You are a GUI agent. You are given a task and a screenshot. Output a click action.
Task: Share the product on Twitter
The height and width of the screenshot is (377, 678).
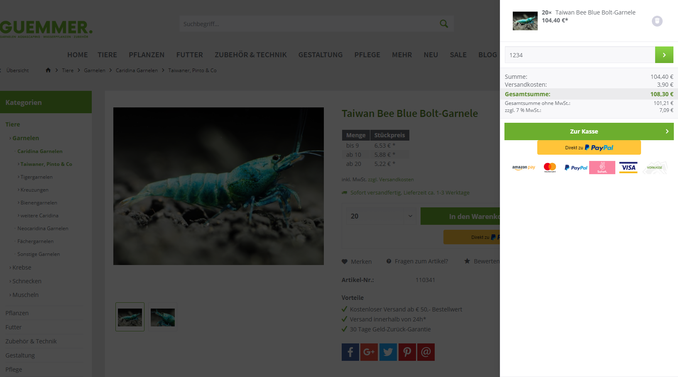tap(388, 352)
